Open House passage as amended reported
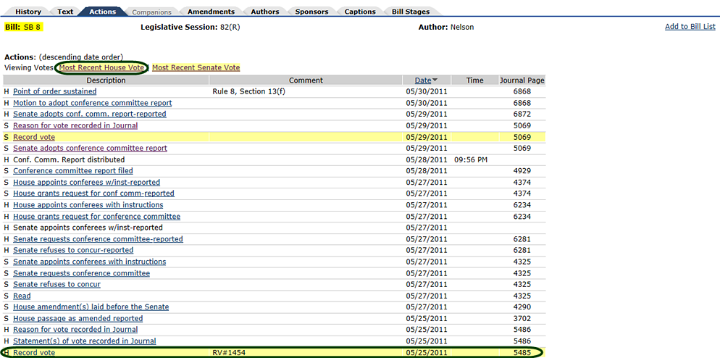 click(x=78, y=318)
